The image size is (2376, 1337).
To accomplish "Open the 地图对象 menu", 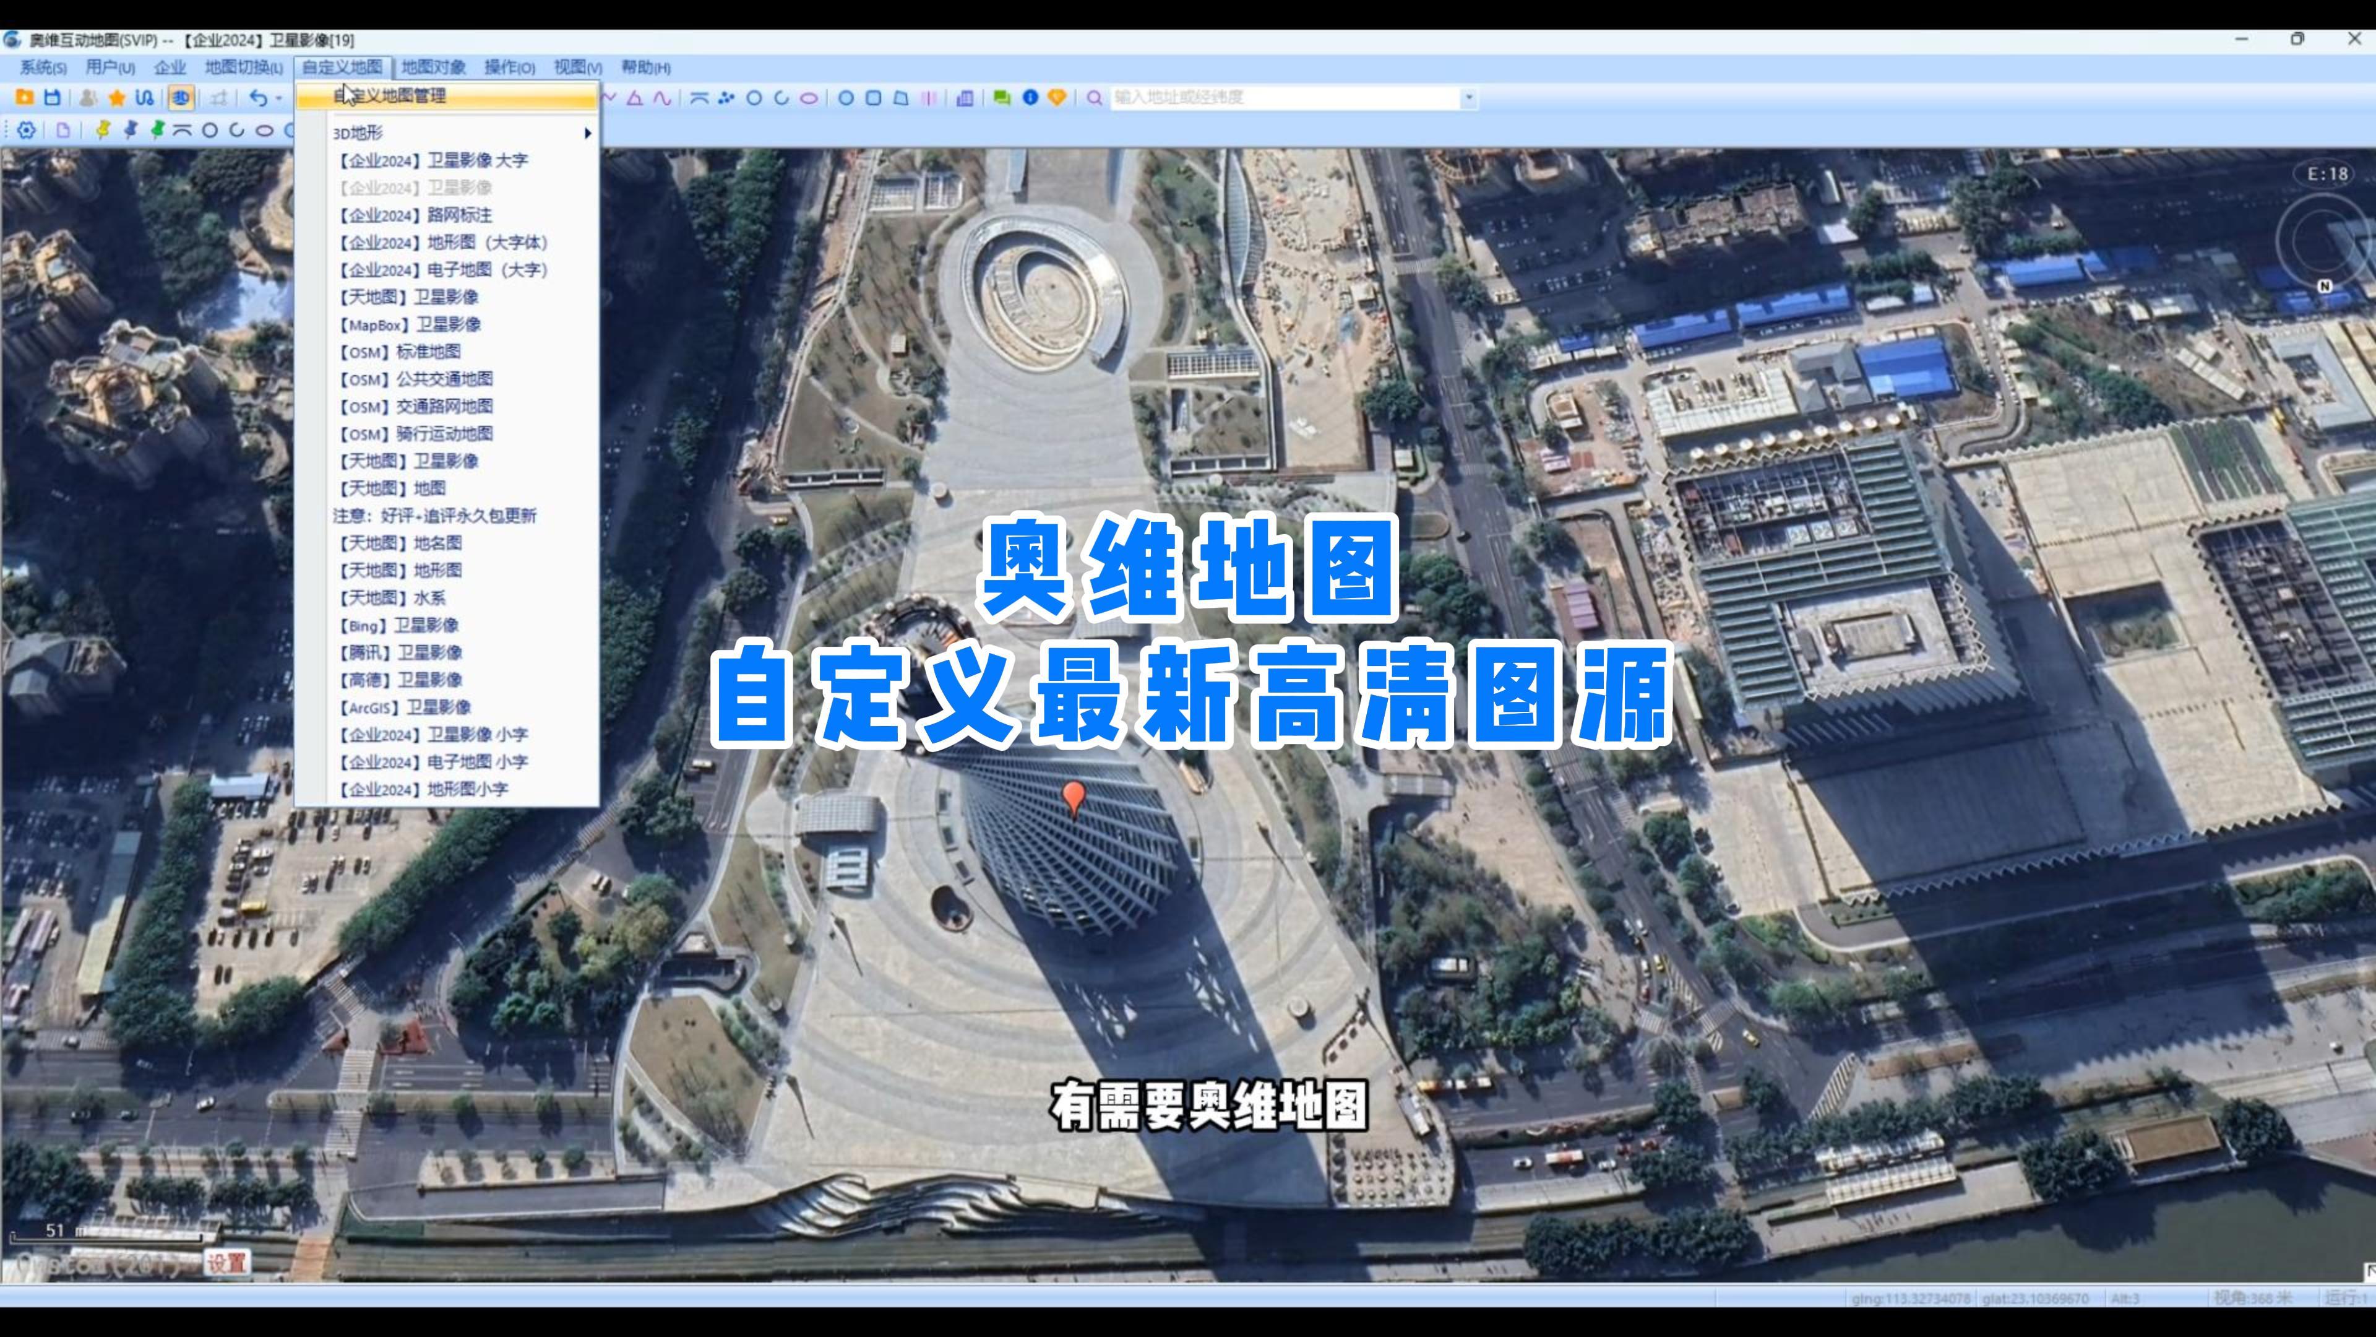I will pos(434,67).
